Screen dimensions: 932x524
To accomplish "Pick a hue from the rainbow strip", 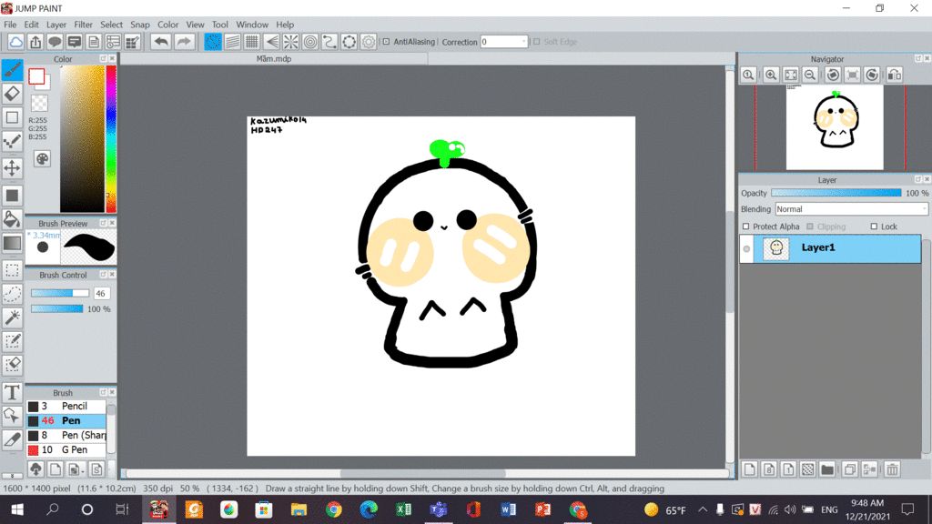I will point(111,138).
